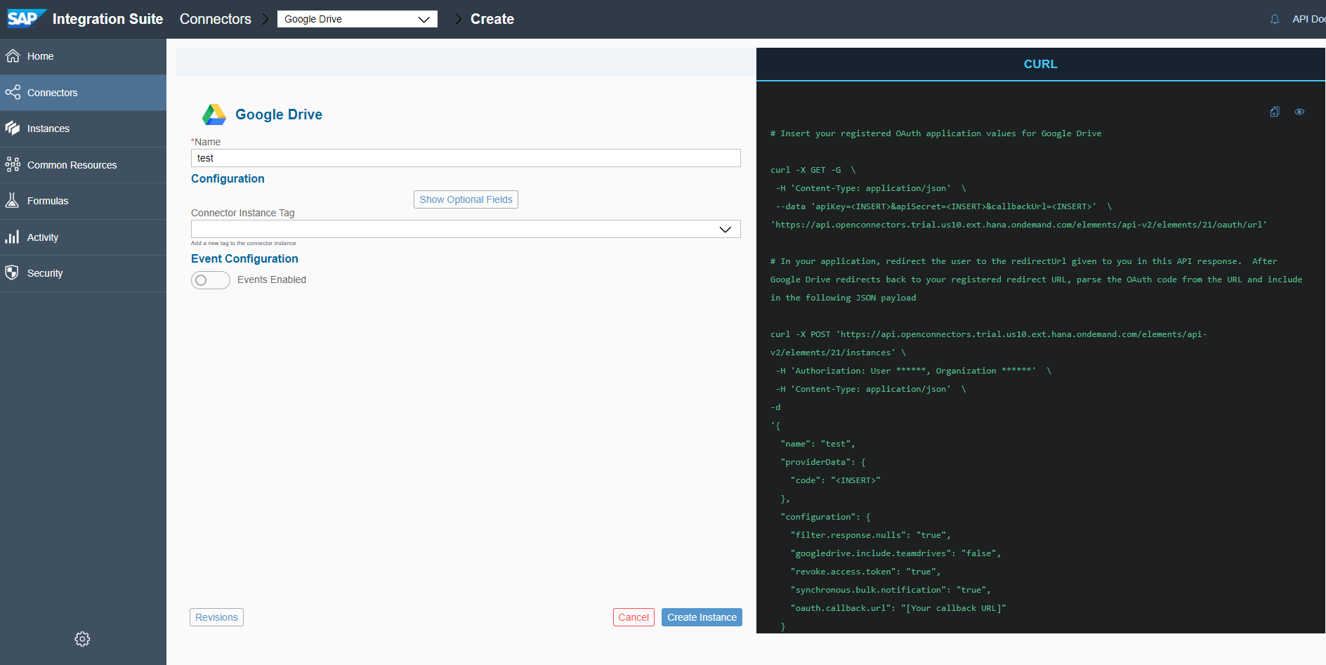Click the 'curl -X GET -G' line
Viewport: 1326px width, 665px height.
click(813, 170)
